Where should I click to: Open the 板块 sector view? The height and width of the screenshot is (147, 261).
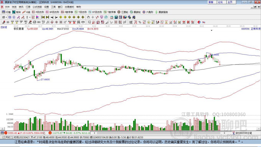click(x=16, y=12)
